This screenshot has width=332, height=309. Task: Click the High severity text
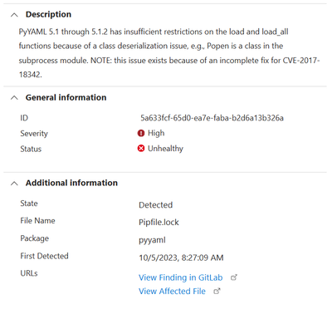[156, 133]
